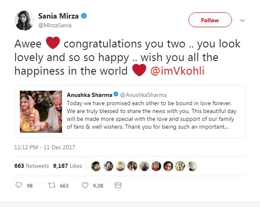
Task: Click first liker avatar in row
Action: [96, 166]
